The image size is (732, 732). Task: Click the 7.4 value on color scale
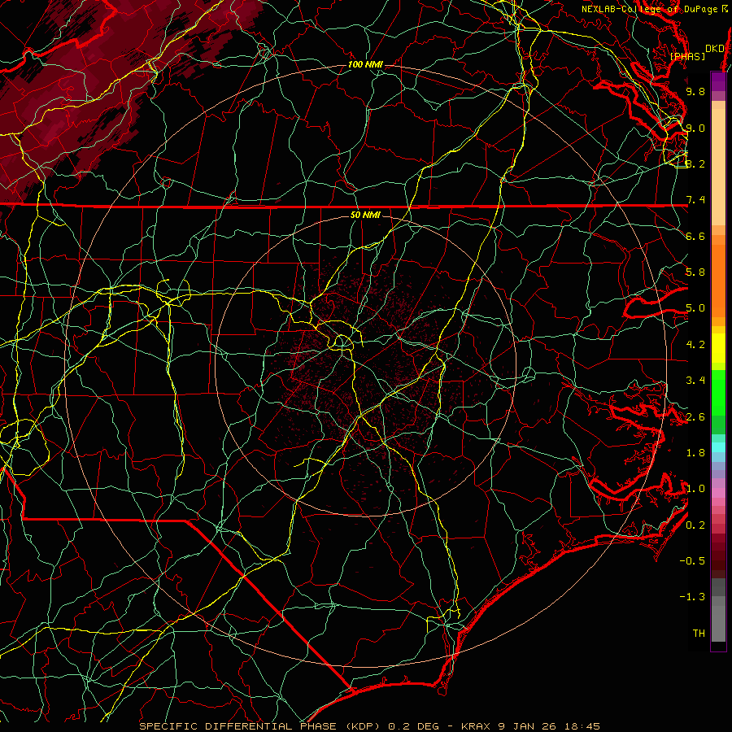(x=695, y=200)
